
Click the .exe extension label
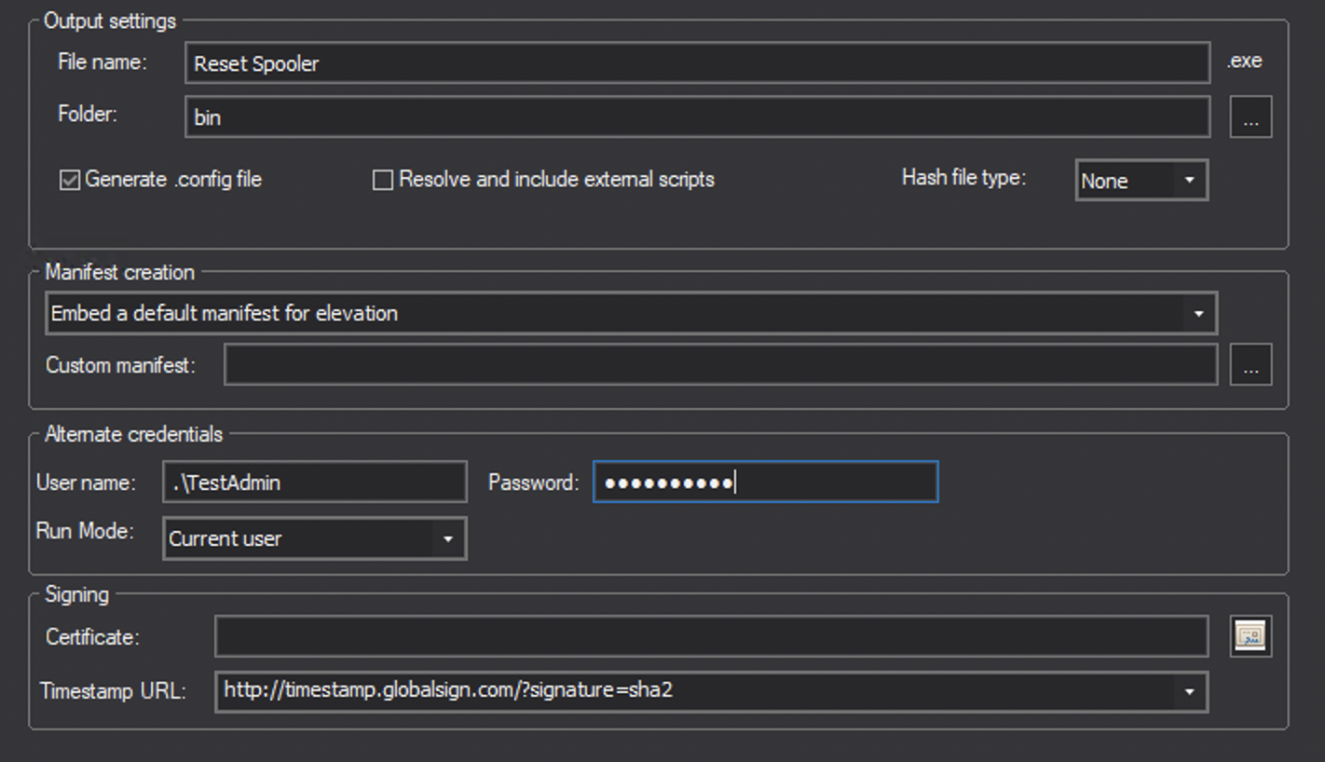(x=1244, y=61)
